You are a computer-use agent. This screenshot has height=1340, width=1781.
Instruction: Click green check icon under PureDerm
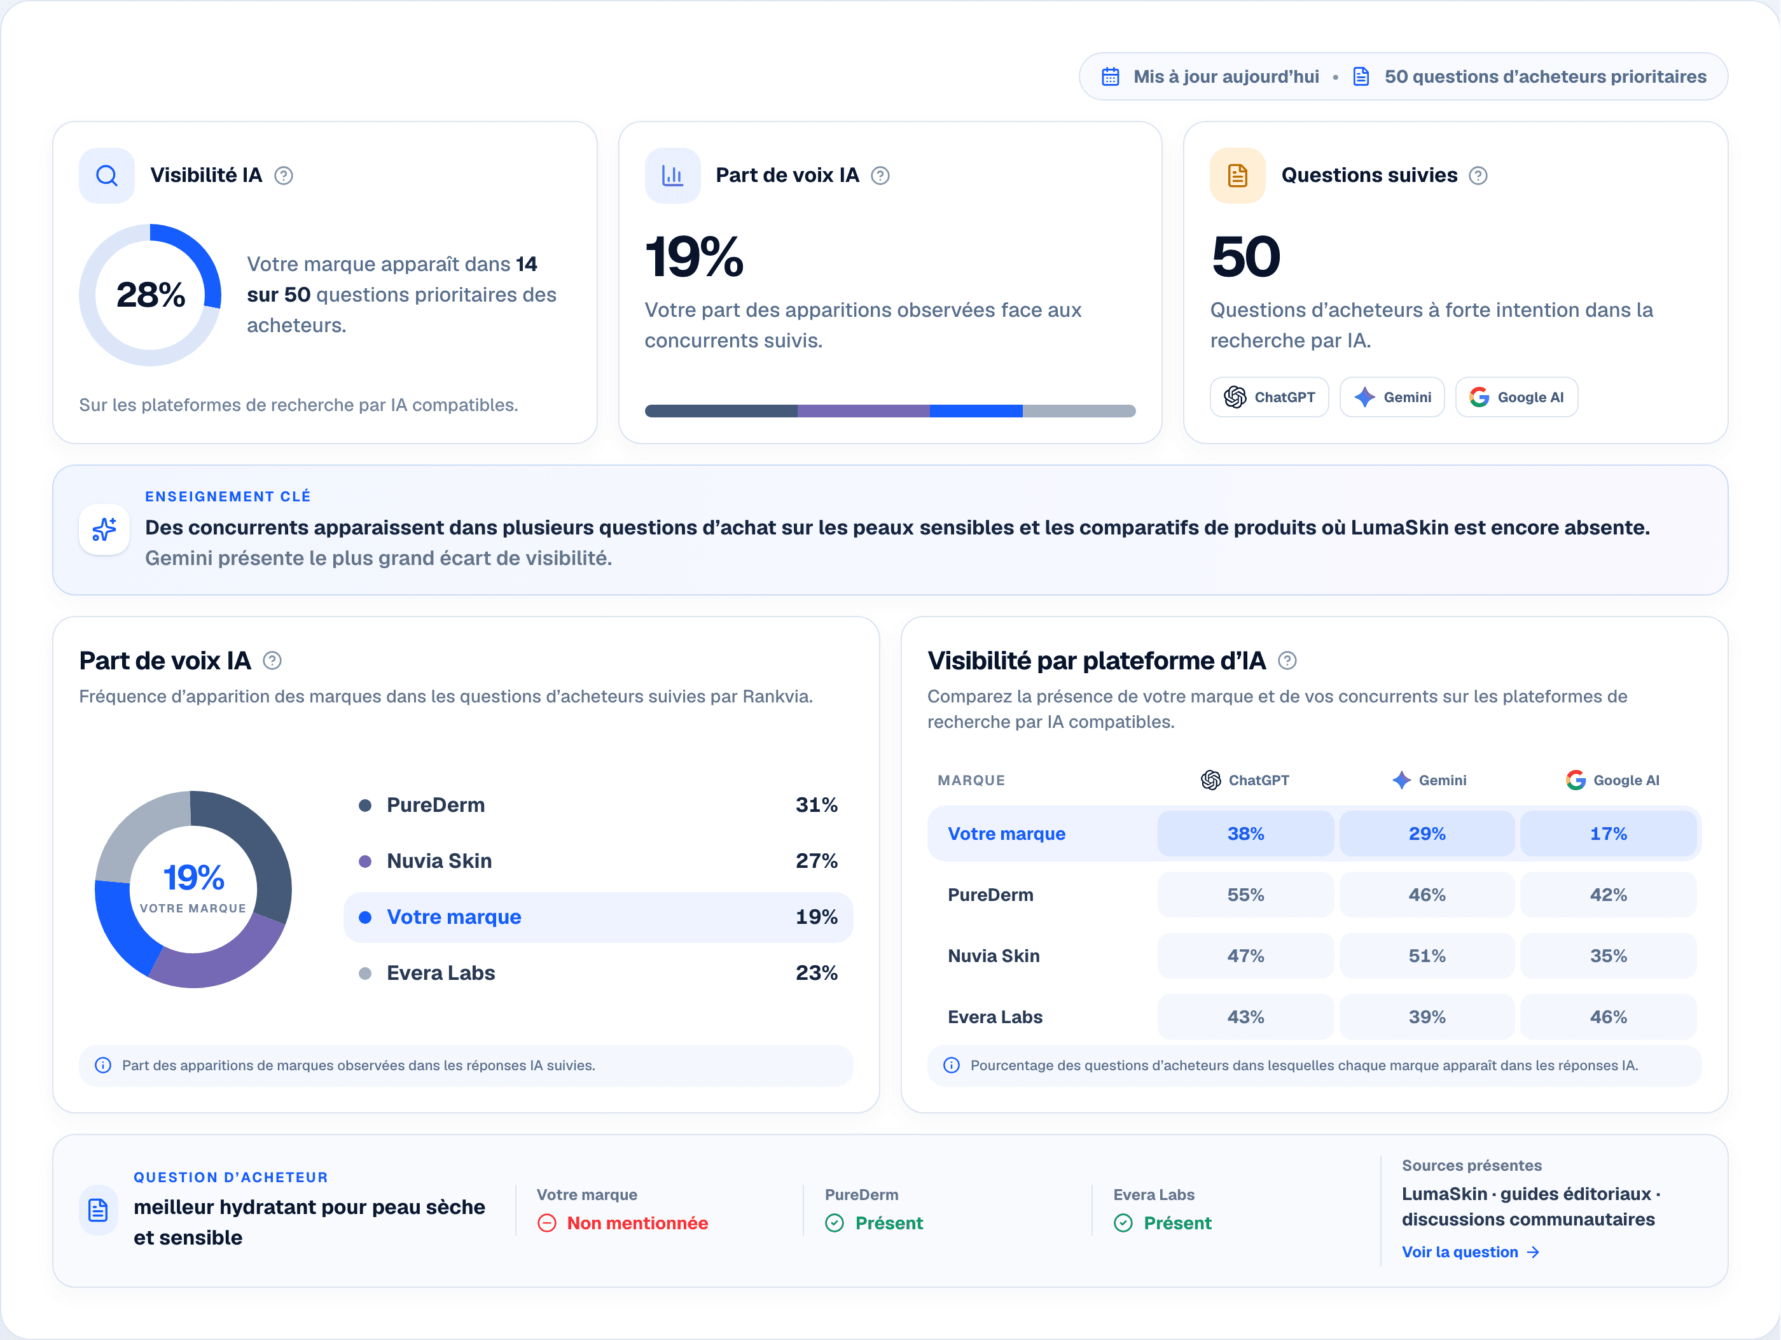point(834,1223)
